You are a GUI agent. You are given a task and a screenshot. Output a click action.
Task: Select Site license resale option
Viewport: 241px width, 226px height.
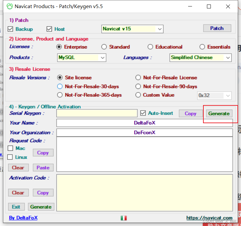[x=60, y=78]
